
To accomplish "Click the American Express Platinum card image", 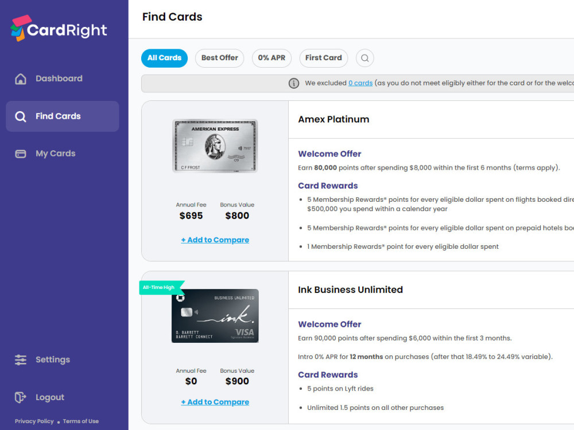I will pyautogui.click(x=215, y=146).
